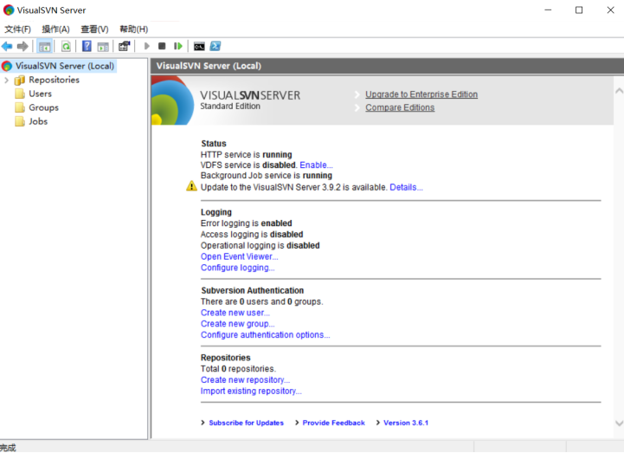Click Create new user... link
This screenshot has height=453, width=624.
(235, 313)
